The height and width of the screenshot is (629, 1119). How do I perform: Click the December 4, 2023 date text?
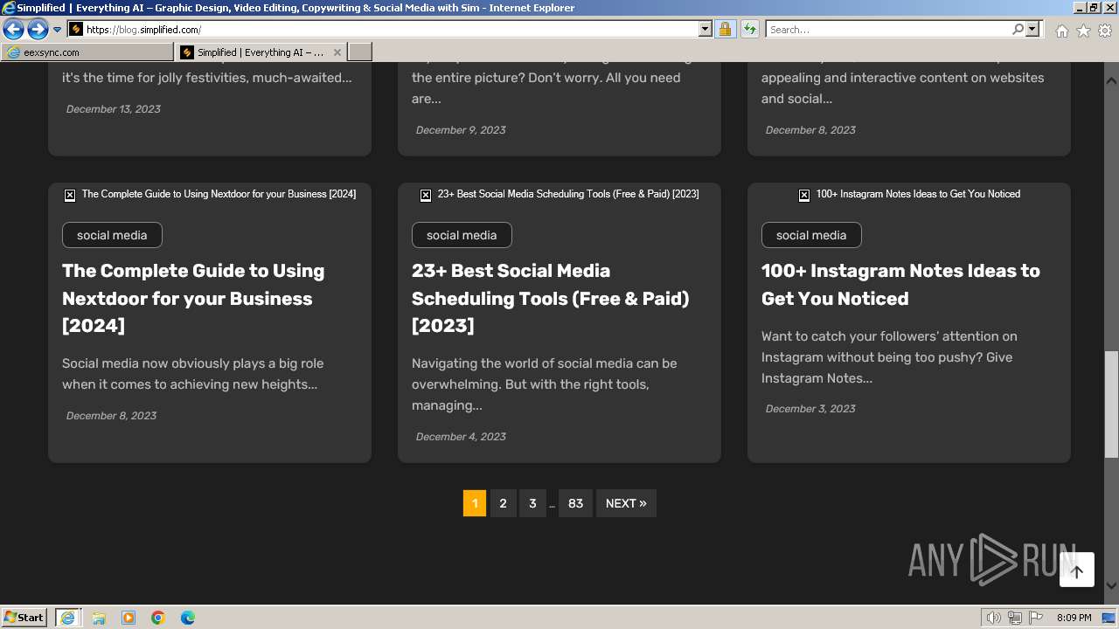click(x=461, y=437)
